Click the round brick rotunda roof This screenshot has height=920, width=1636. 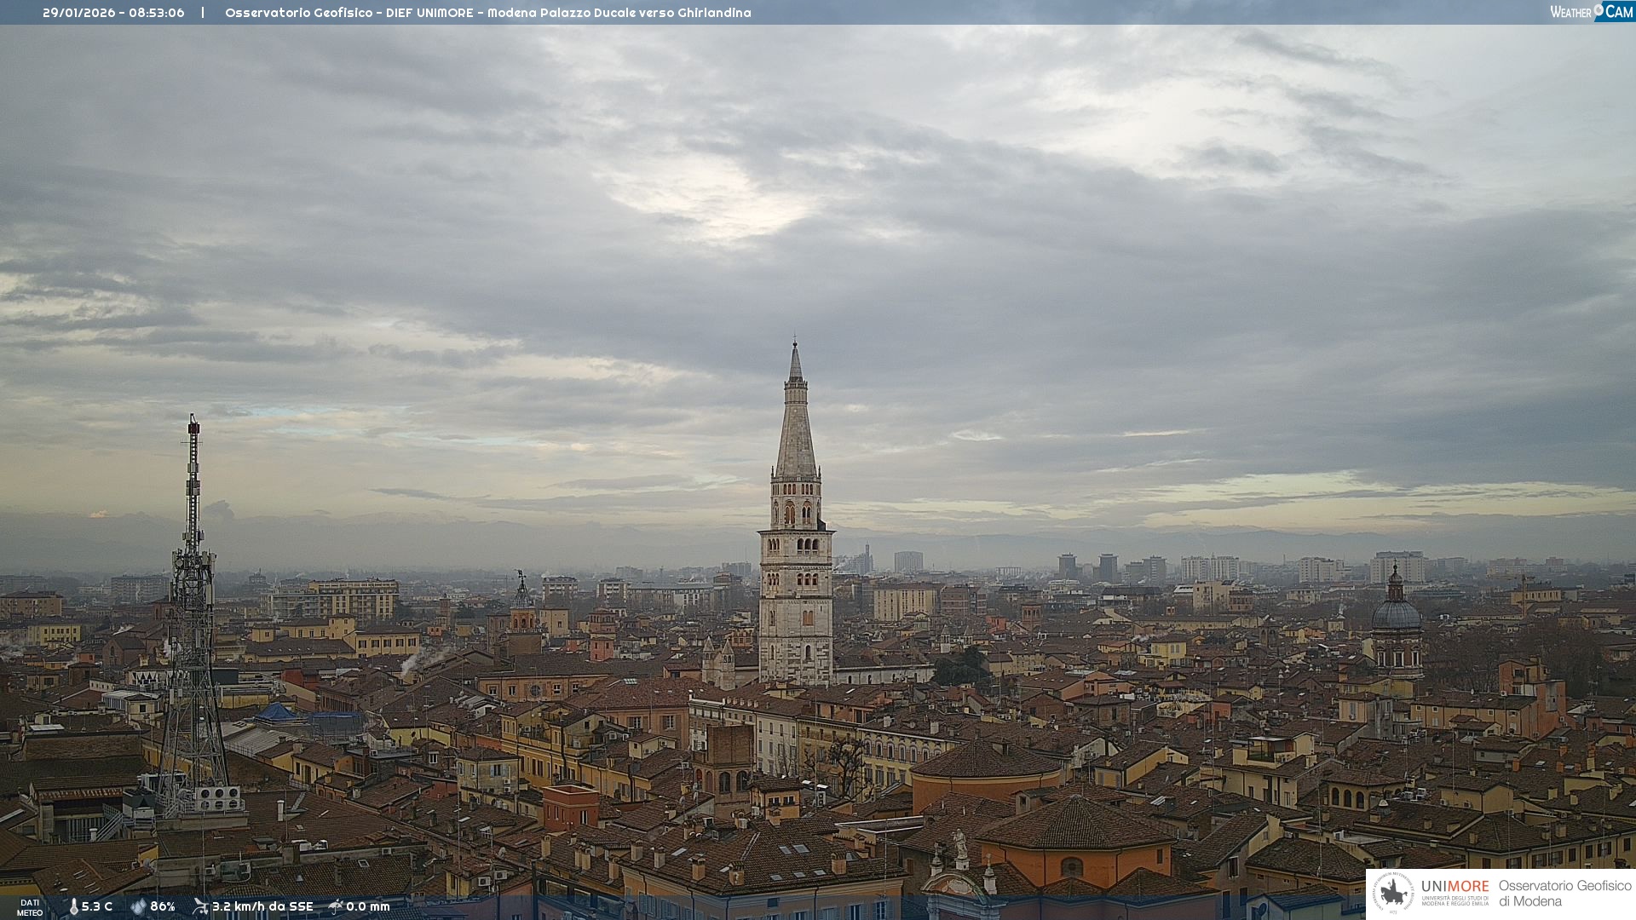click(x=986, y=760)
